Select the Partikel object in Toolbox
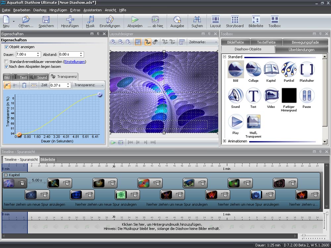Screen dimensions: 331x248 click(x=289, y=69)
